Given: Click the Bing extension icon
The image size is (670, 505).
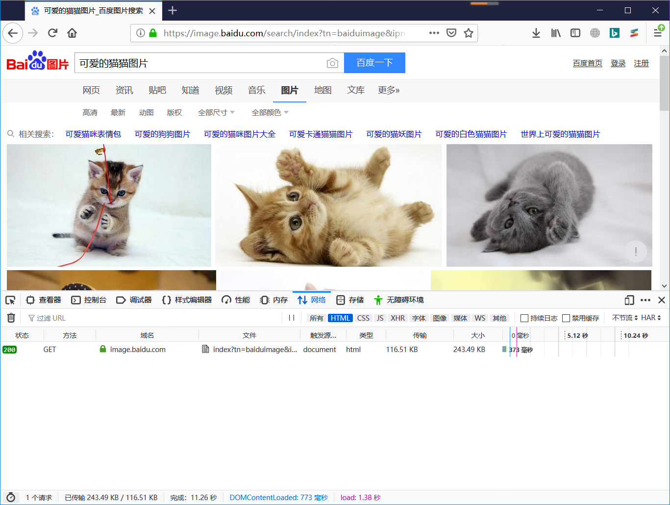Looking at the screenshot, I should [x=615, y=33].
